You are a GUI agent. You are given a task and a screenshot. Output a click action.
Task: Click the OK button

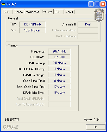point(96,127)
